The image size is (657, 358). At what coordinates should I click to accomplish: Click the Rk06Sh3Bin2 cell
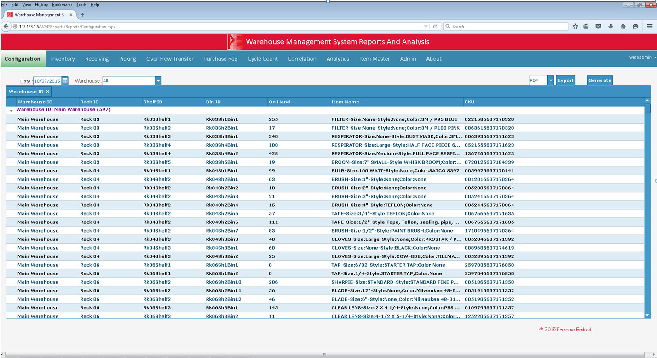click(x=222, y=316)
